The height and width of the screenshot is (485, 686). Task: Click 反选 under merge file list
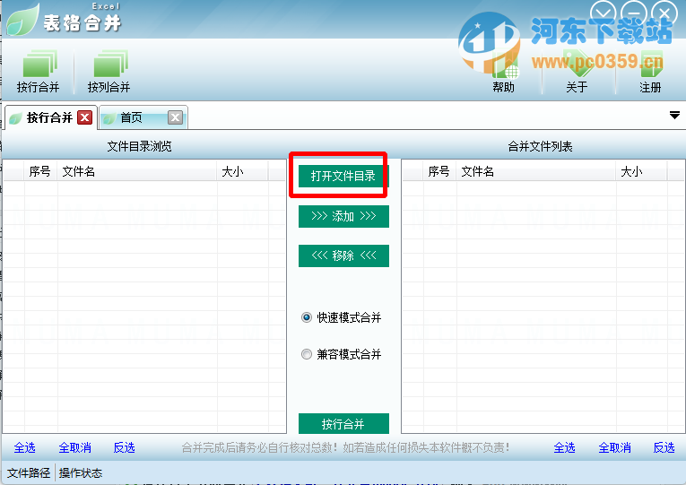pyautogui.click(x=664, y=448)
